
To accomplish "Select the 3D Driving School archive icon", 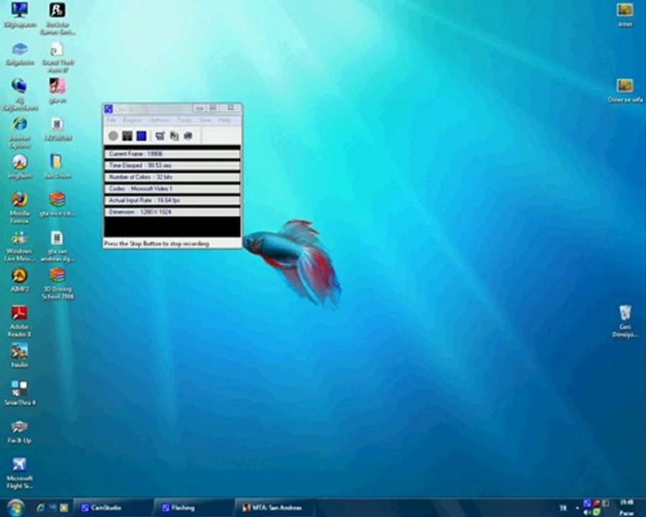I will (57, 283).
